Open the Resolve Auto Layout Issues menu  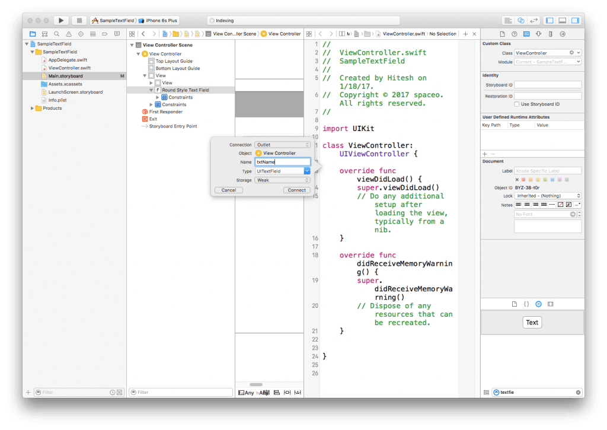coord(298,392)
